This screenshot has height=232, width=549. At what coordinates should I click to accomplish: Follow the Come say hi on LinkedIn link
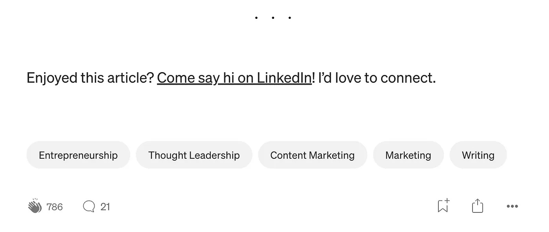(235, 78)
